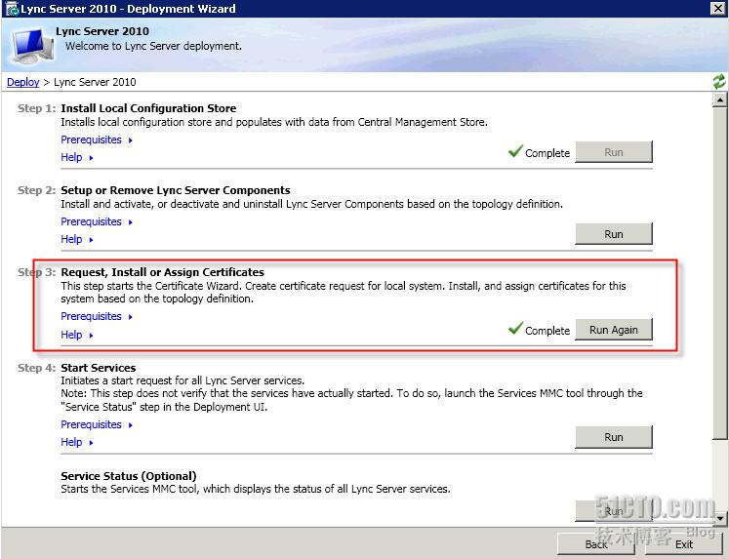Click the scrollbar up arrow

pyautogui.click(x=720, y=100)
